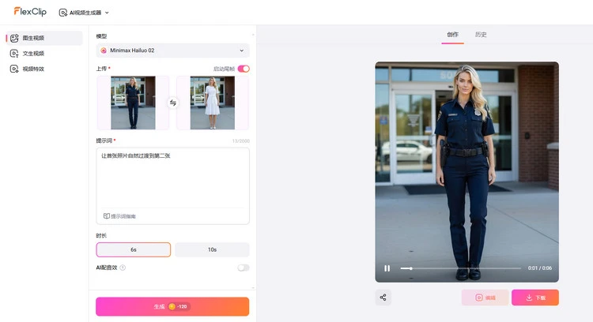Click the 下载 download button
The width and height of the screenshot is (593, 322).
(x=534, y=298)
